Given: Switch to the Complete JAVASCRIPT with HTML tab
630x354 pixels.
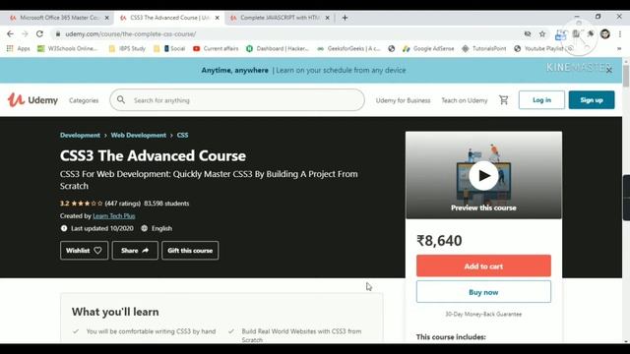Looking at the screenshot, I should tap(280, 18).
